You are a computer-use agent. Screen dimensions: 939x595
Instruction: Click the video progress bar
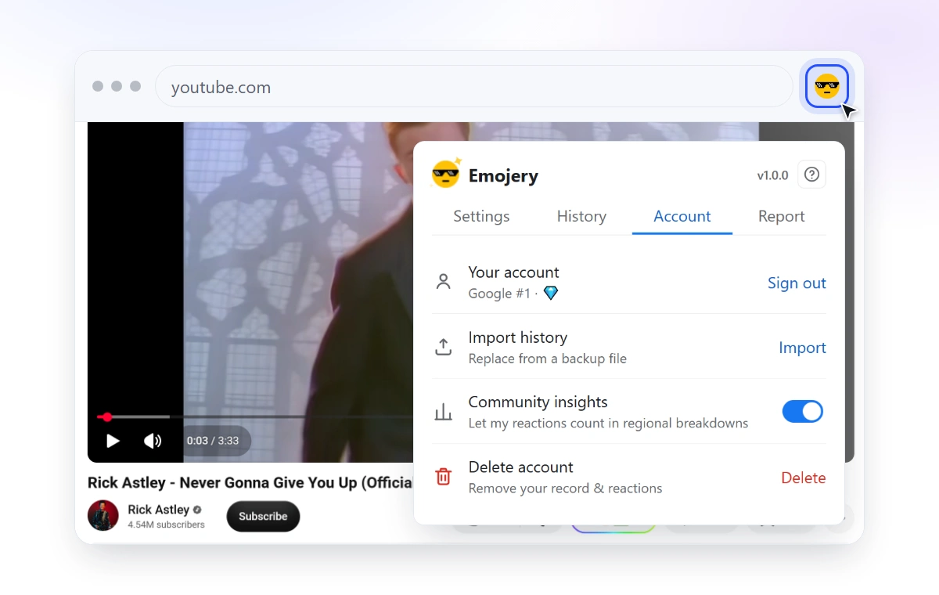(254, 416)
